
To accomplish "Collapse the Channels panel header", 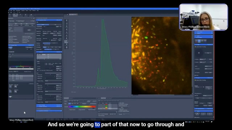I will [x=49, y=52].
